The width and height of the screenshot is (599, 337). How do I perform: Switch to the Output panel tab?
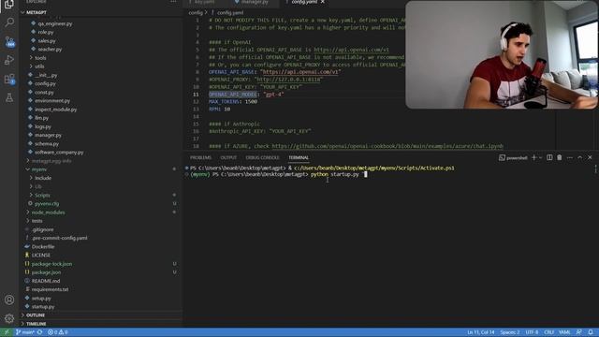pyautogui.click(x=228, y=158)
